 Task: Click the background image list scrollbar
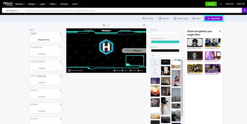click(x=182, y=88)
